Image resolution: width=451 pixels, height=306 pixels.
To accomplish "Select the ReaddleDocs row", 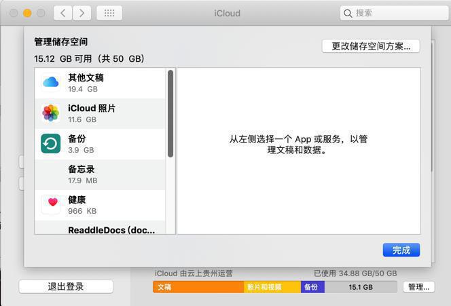I will coord(100,227).
